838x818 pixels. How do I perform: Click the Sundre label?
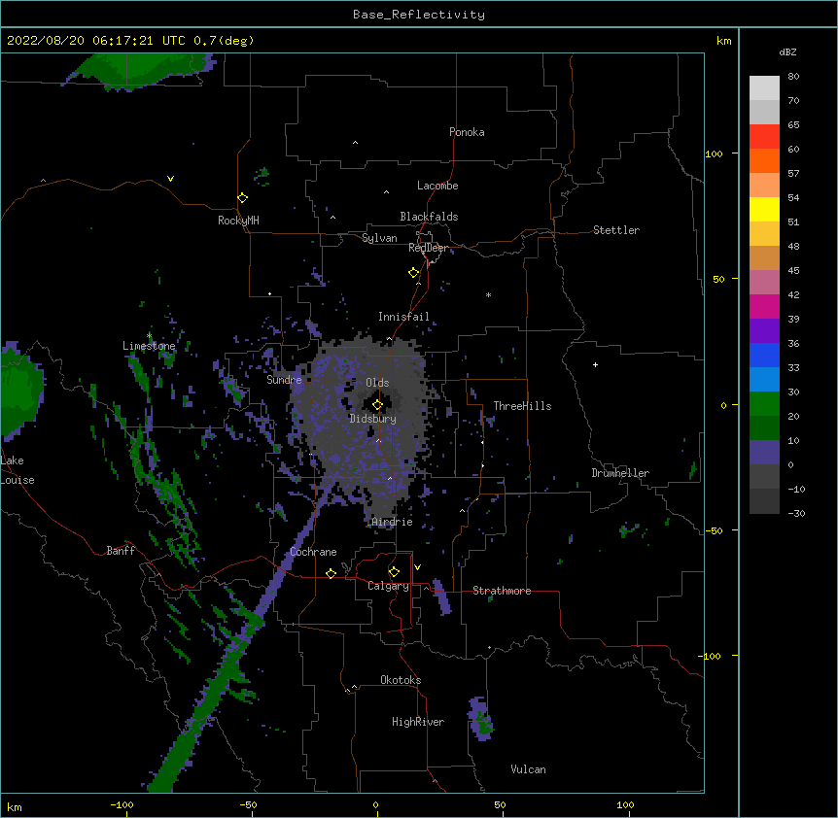[284, 380]
